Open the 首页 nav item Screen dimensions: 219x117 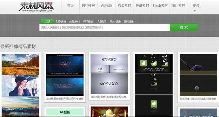70,6
